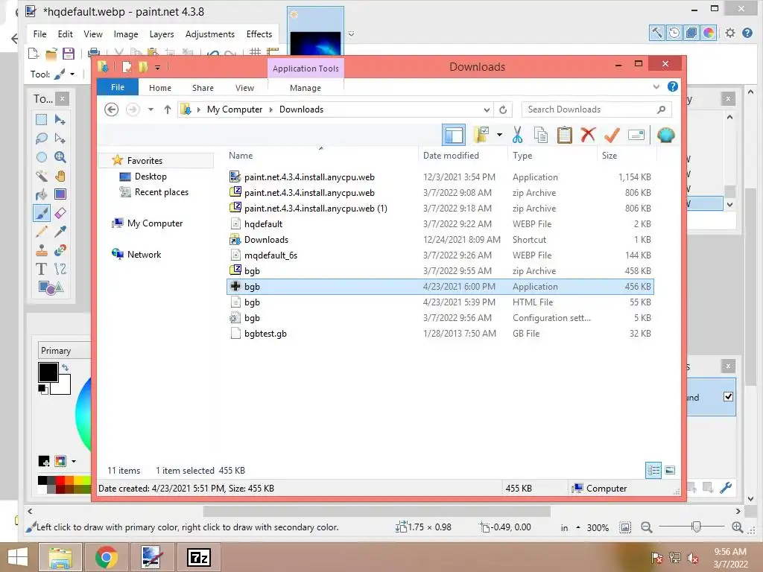Select the Paintbrush tool in Tools panel
The width and height of the screenshot is (763, 572).
coord(42,213)
